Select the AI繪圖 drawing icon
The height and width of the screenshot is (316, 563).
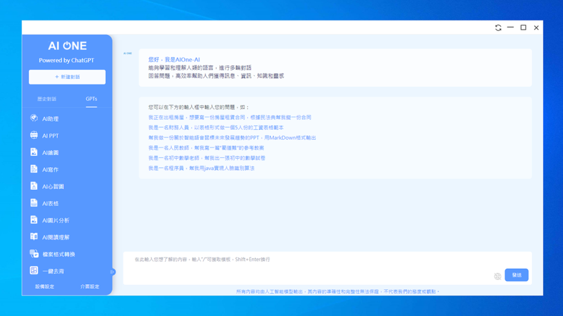click(x=34, y=153)
